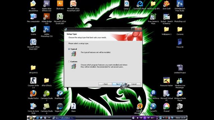Open PhotoShop cs3 folder icon
The image size is (214, 120).
coord(180,18)
